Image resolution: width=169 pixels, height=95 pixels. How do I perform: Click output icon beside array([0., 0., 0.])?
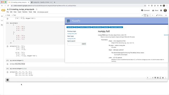click(x=8, y=64)
